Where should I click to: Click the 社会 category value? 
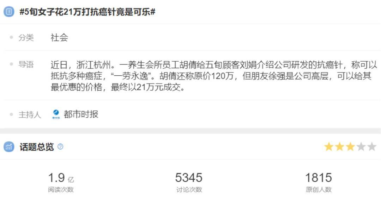pos(59,37)
